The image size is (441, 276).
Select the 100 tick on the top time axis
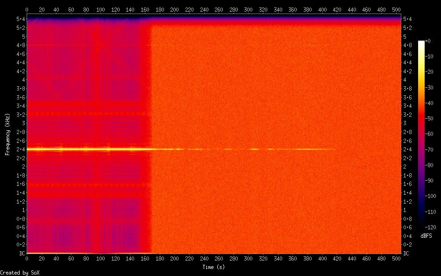coord(100,9)
